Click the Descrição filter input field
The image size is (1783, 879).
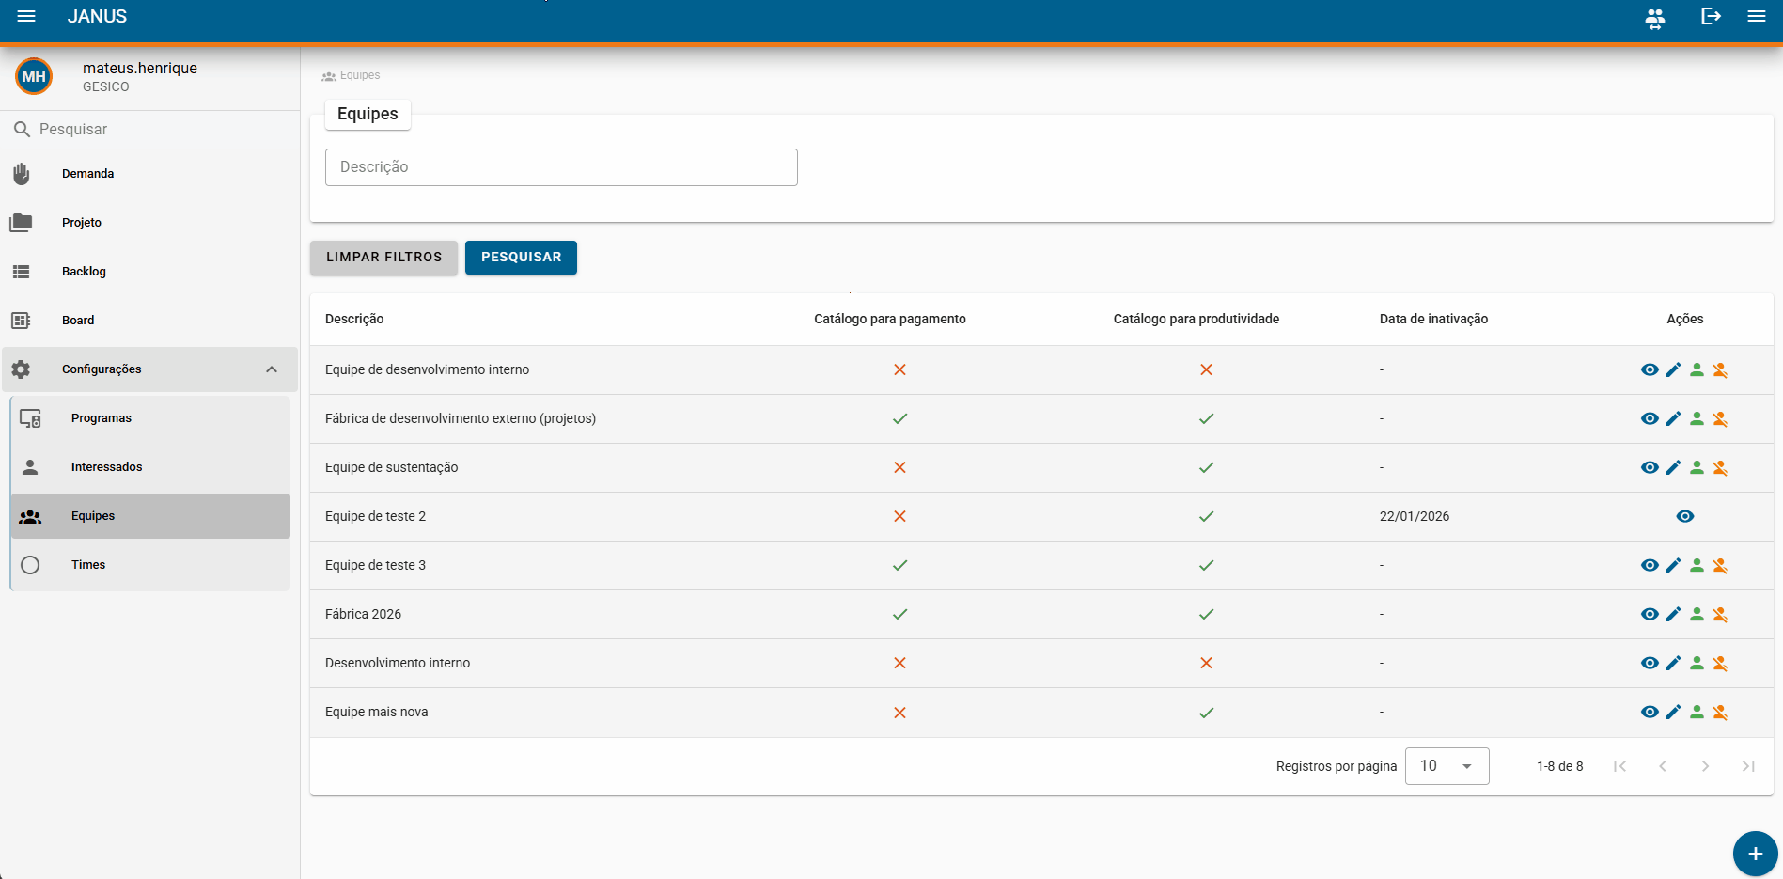click(561, 167)
